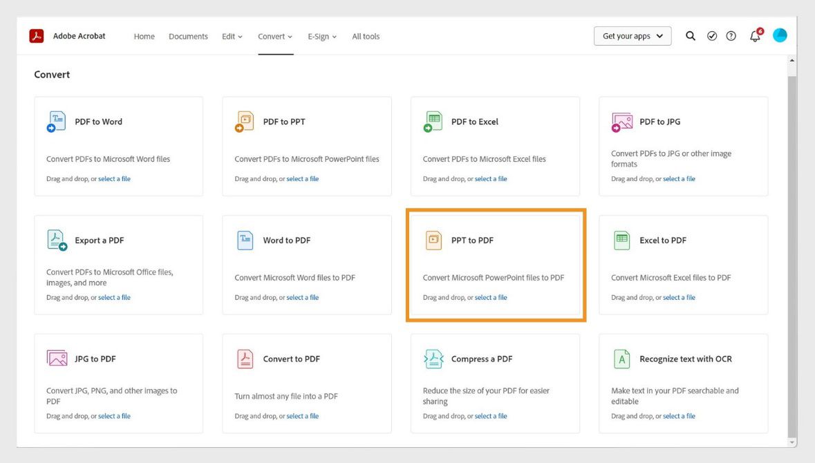This screenshot has width=815, height=463.
Task: Open the Compress a PDF tool icon
Action: click(433, 358)
